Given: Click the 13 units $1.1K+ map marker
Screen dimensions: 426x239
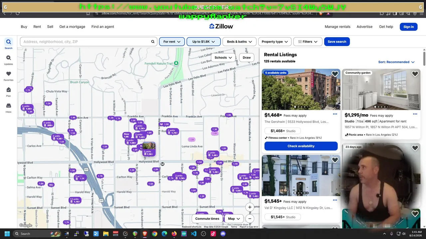Looking at the screenshot, I should click(x=75, y=200).
